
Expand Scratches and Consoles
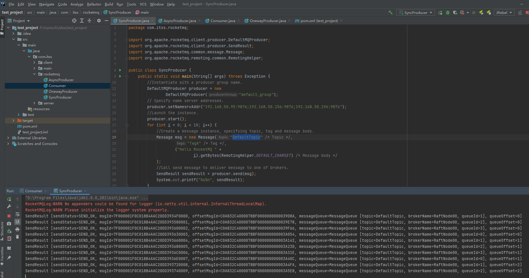point(8,144)
